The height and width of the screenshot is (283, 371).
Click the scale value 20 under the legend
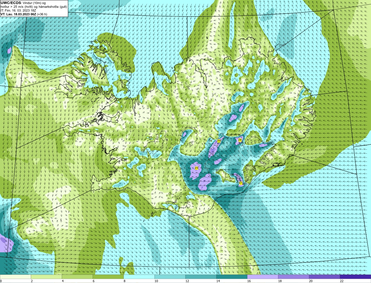point(311,281)
